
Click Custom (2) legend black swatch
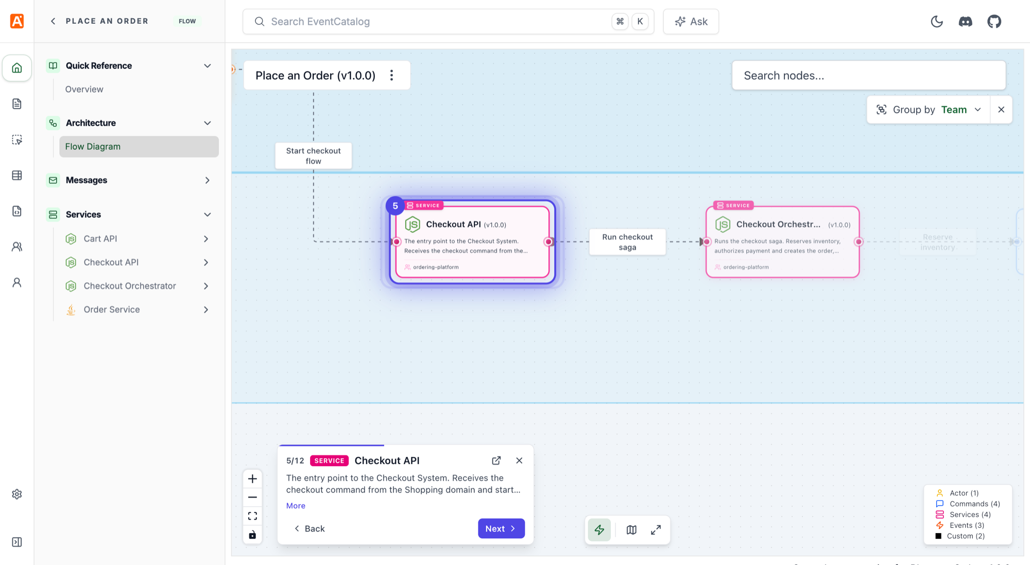(938, 536)
